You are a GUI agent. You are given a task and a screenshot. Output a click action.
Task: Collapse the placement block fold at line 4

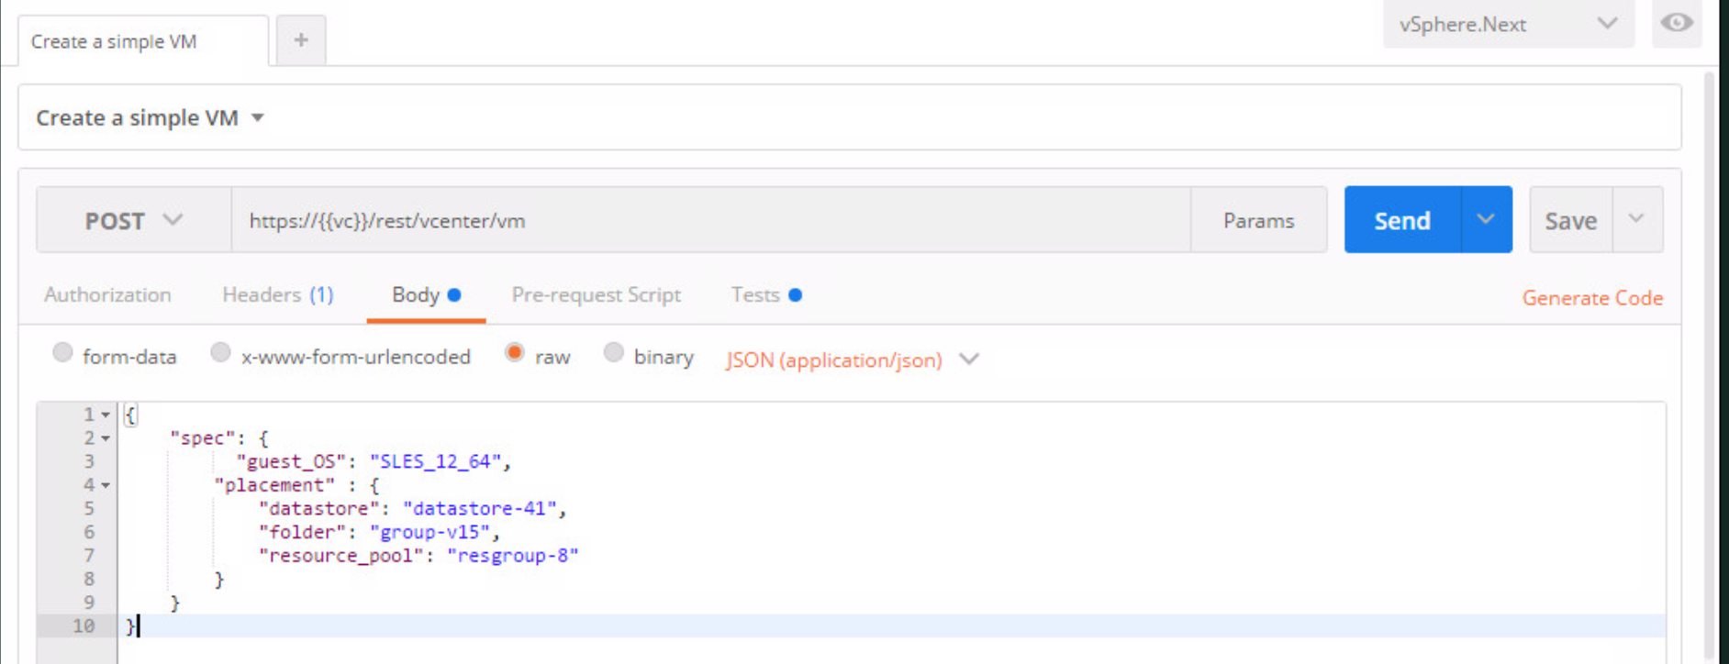tap(106, 485)
